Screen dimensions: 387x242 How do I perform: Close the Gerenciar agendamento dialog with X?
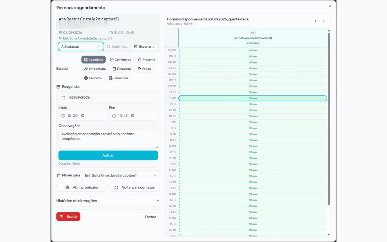click(330, 6)
